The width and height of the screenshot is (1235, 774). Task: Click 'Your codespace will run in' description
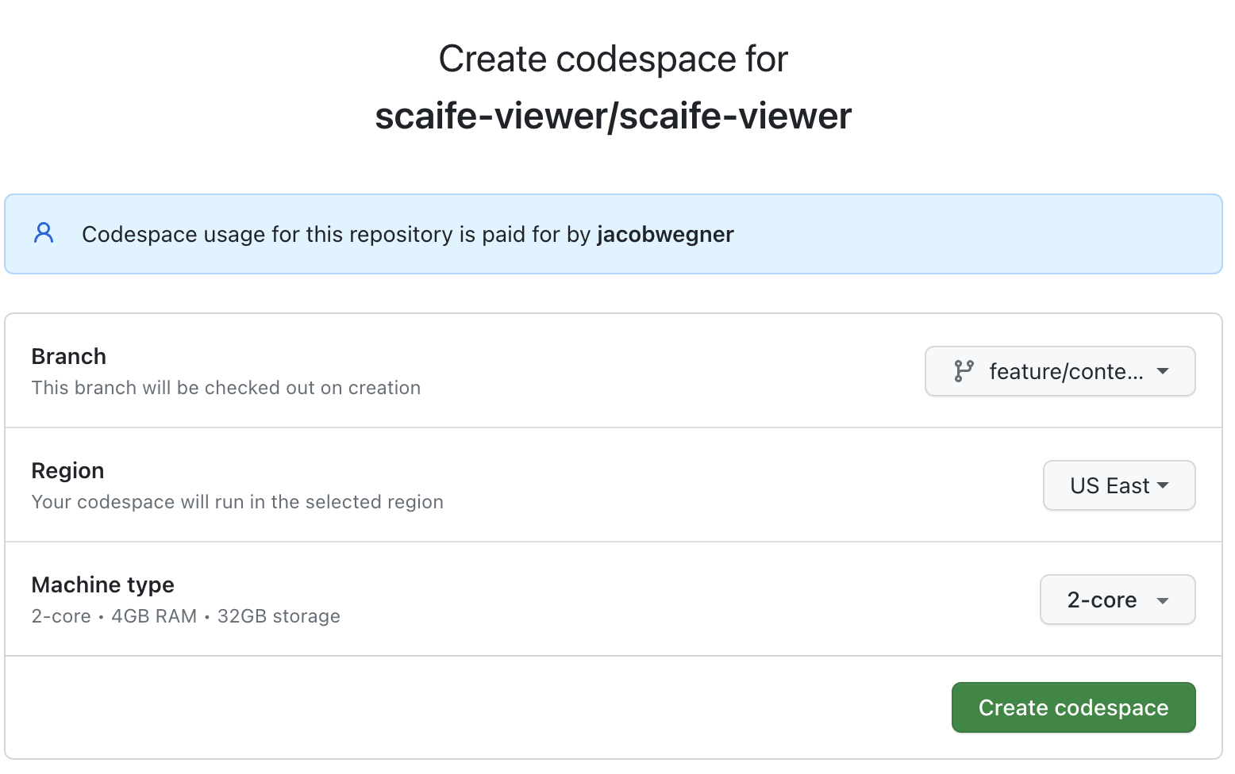tap(237, 502)
